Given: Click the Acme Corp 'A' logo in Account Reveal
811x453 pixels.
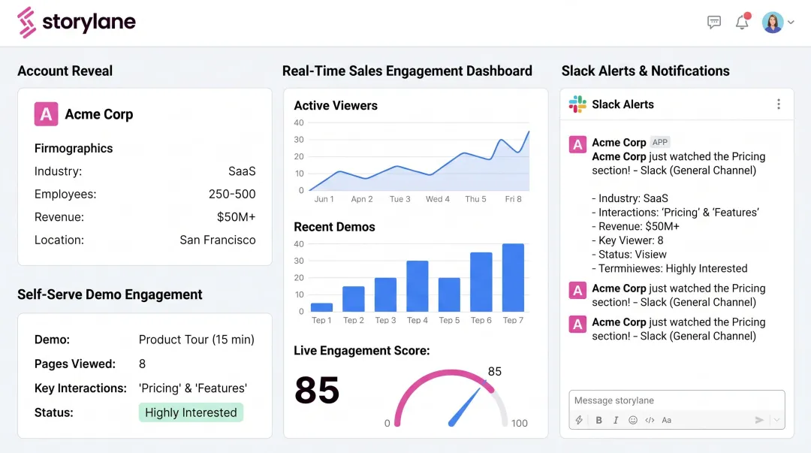Looking at the screenshot, I should tap(46, 114).
